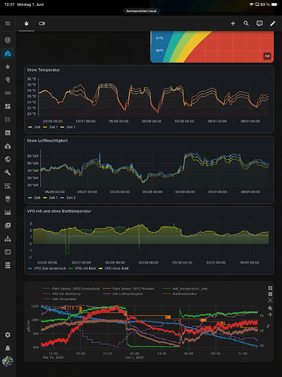Open the monitor panel sidebar icon below wrench
282x377 pixels.
tap(8, 185)
